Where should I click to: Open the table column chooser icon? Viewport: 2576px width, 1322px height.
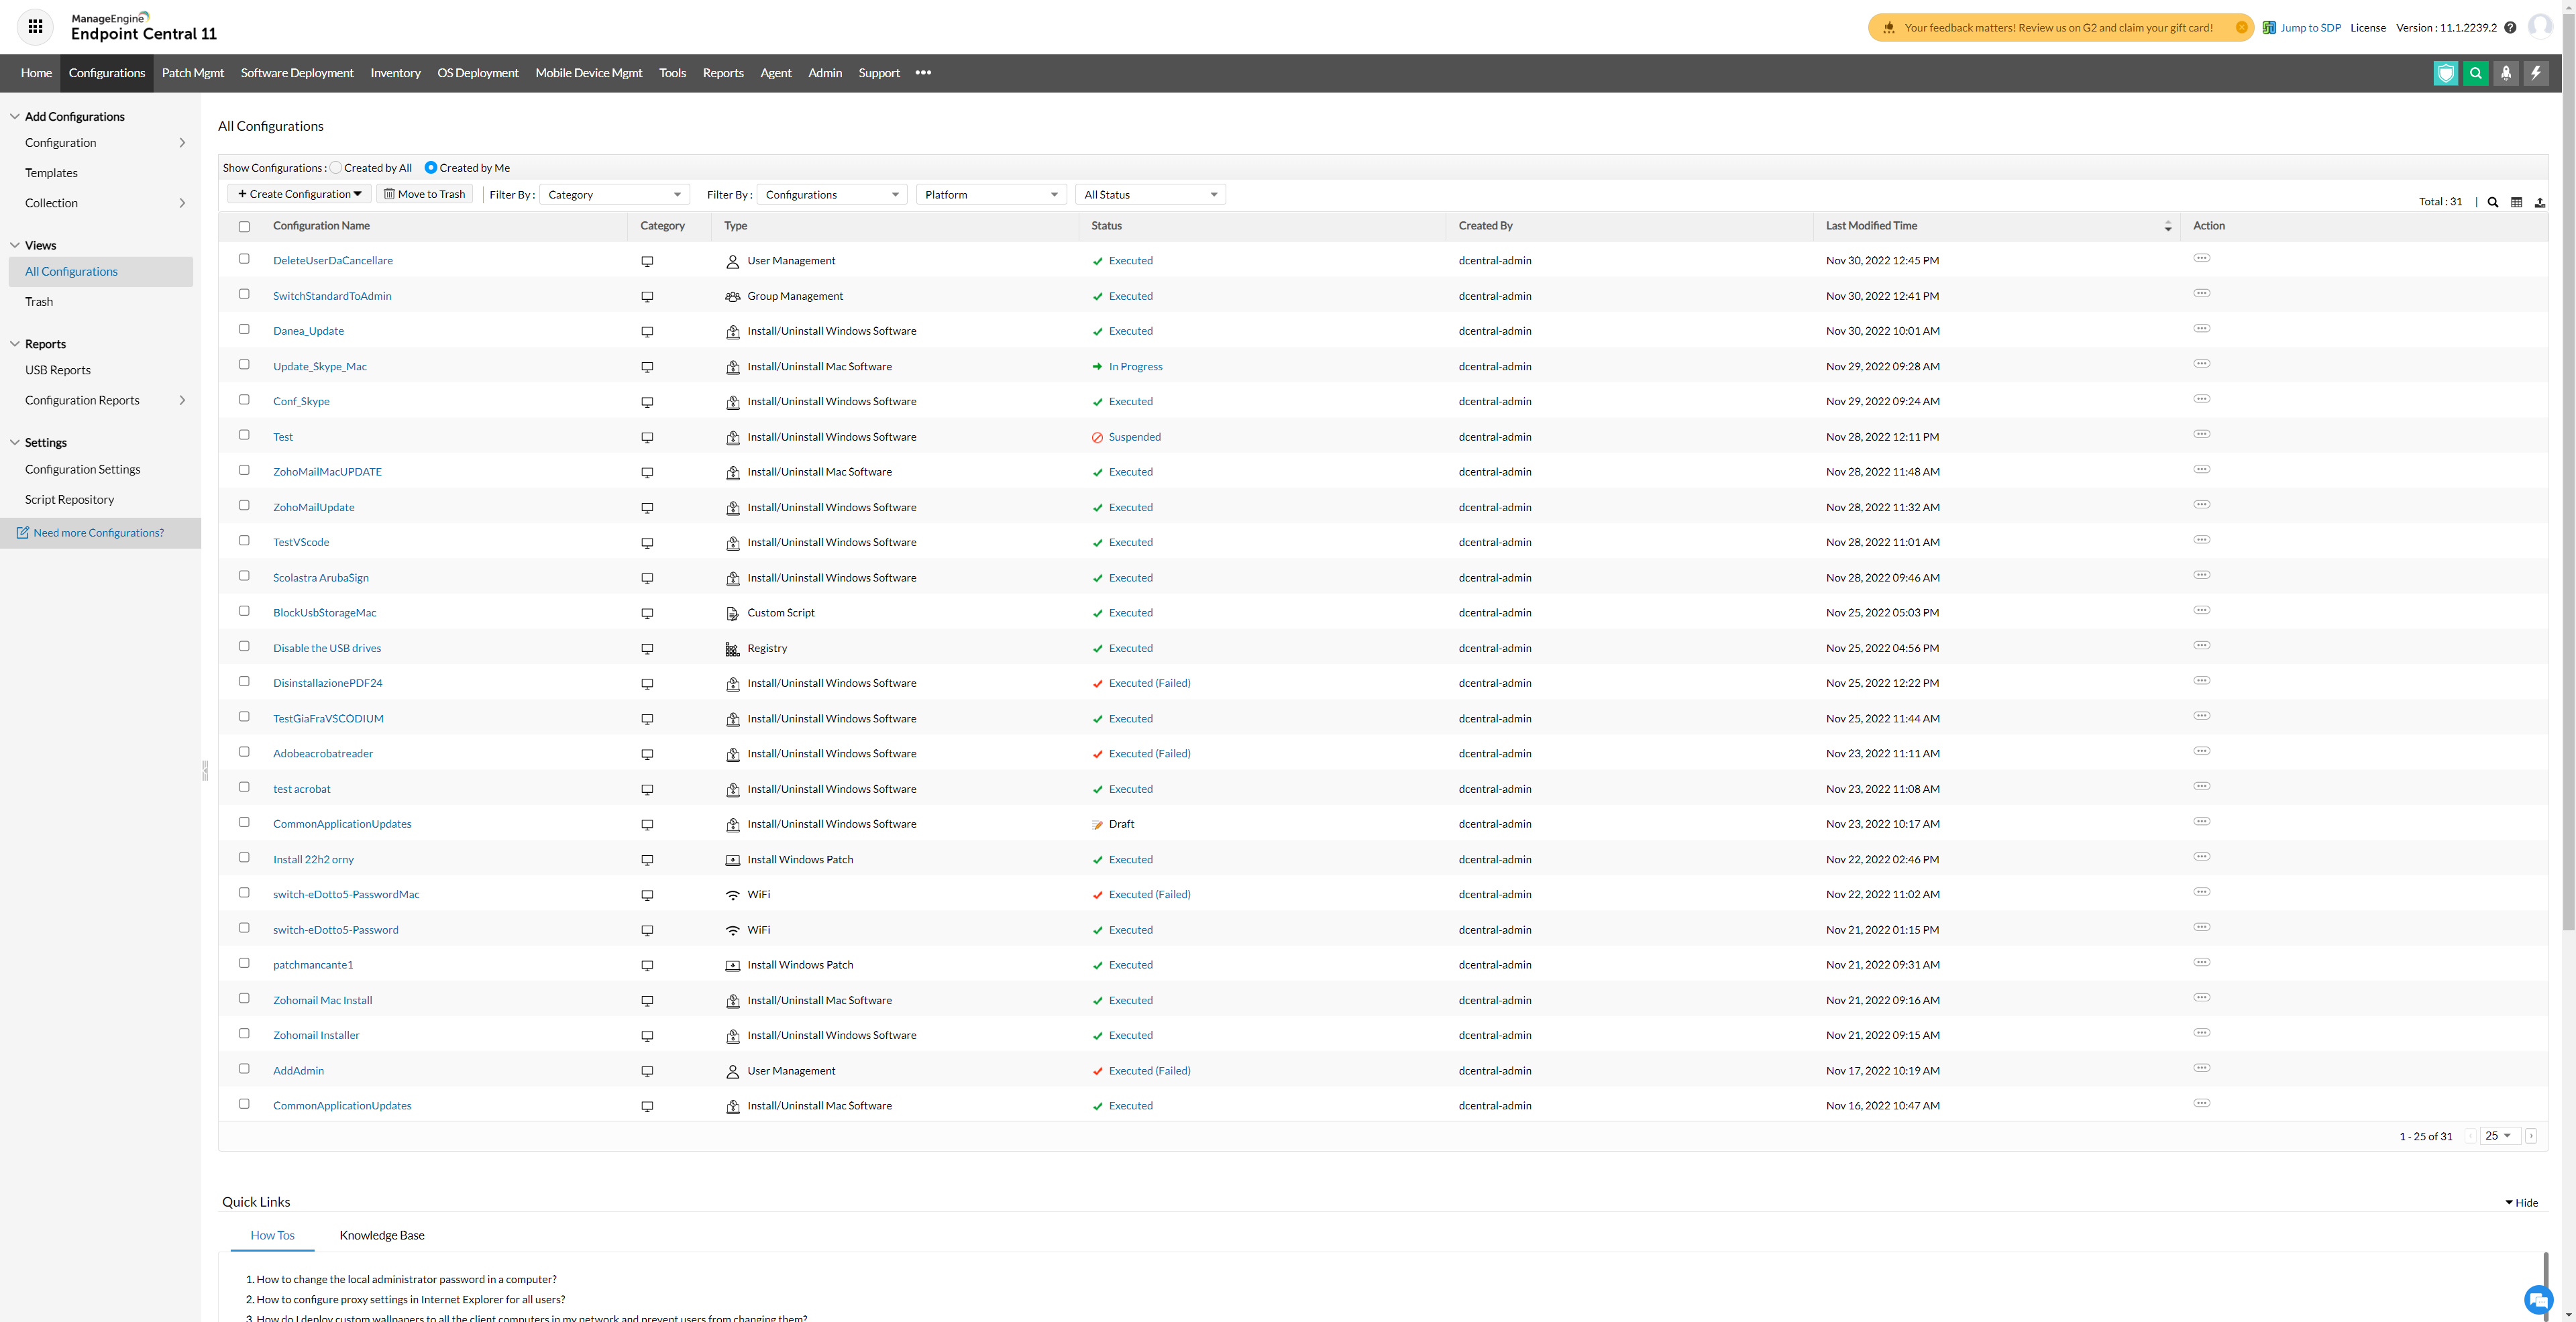2516,202
